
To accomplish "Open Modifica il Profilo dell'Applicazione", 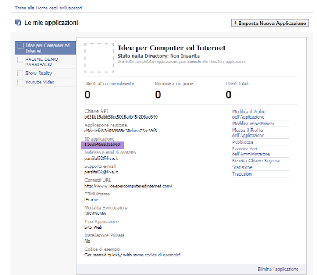I will (x=249, y=114).
